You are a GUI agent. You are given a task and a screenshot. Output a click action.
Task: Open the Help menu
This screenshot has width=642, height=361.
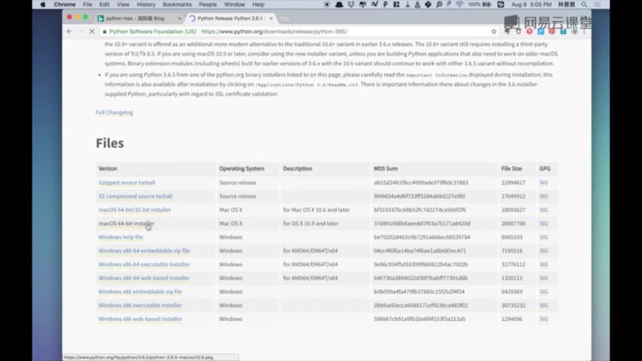[258, 5]
